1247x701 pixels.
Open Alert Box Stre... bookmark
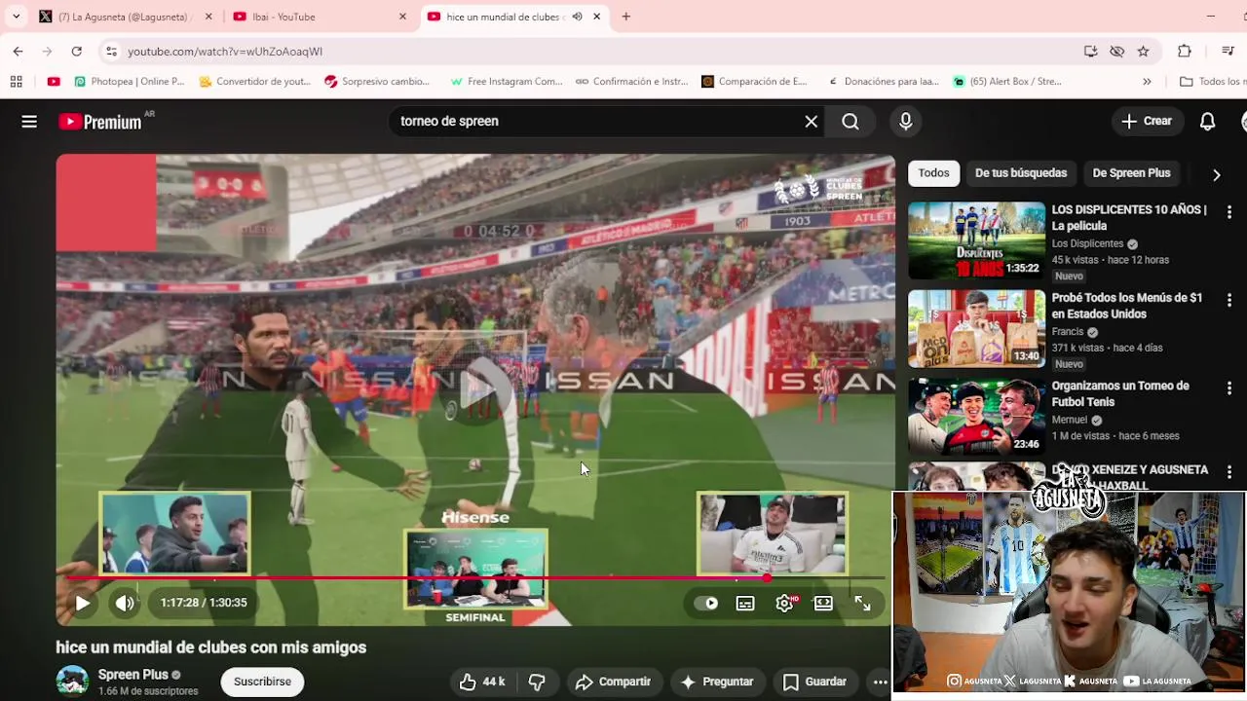(x=1007, y=82)
